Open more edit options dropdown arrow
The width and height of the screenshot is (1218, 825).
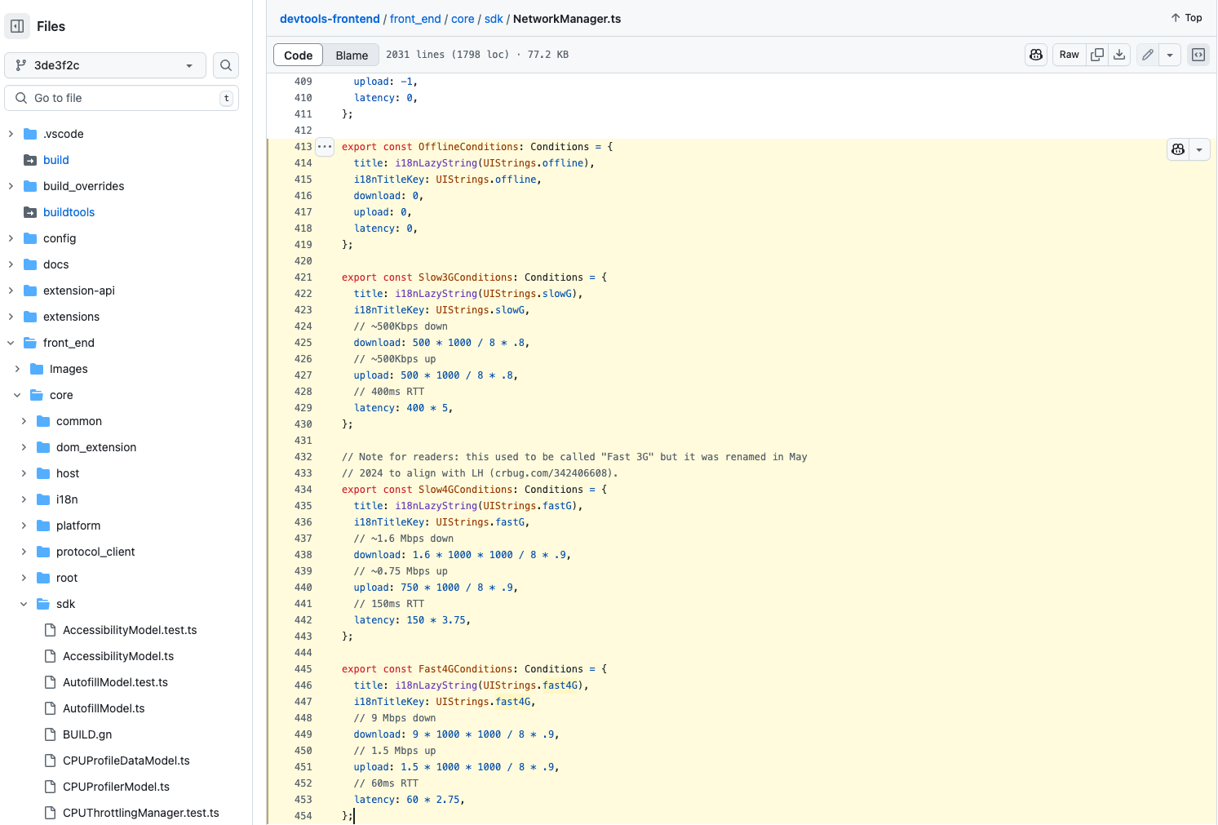[1170, 55]
